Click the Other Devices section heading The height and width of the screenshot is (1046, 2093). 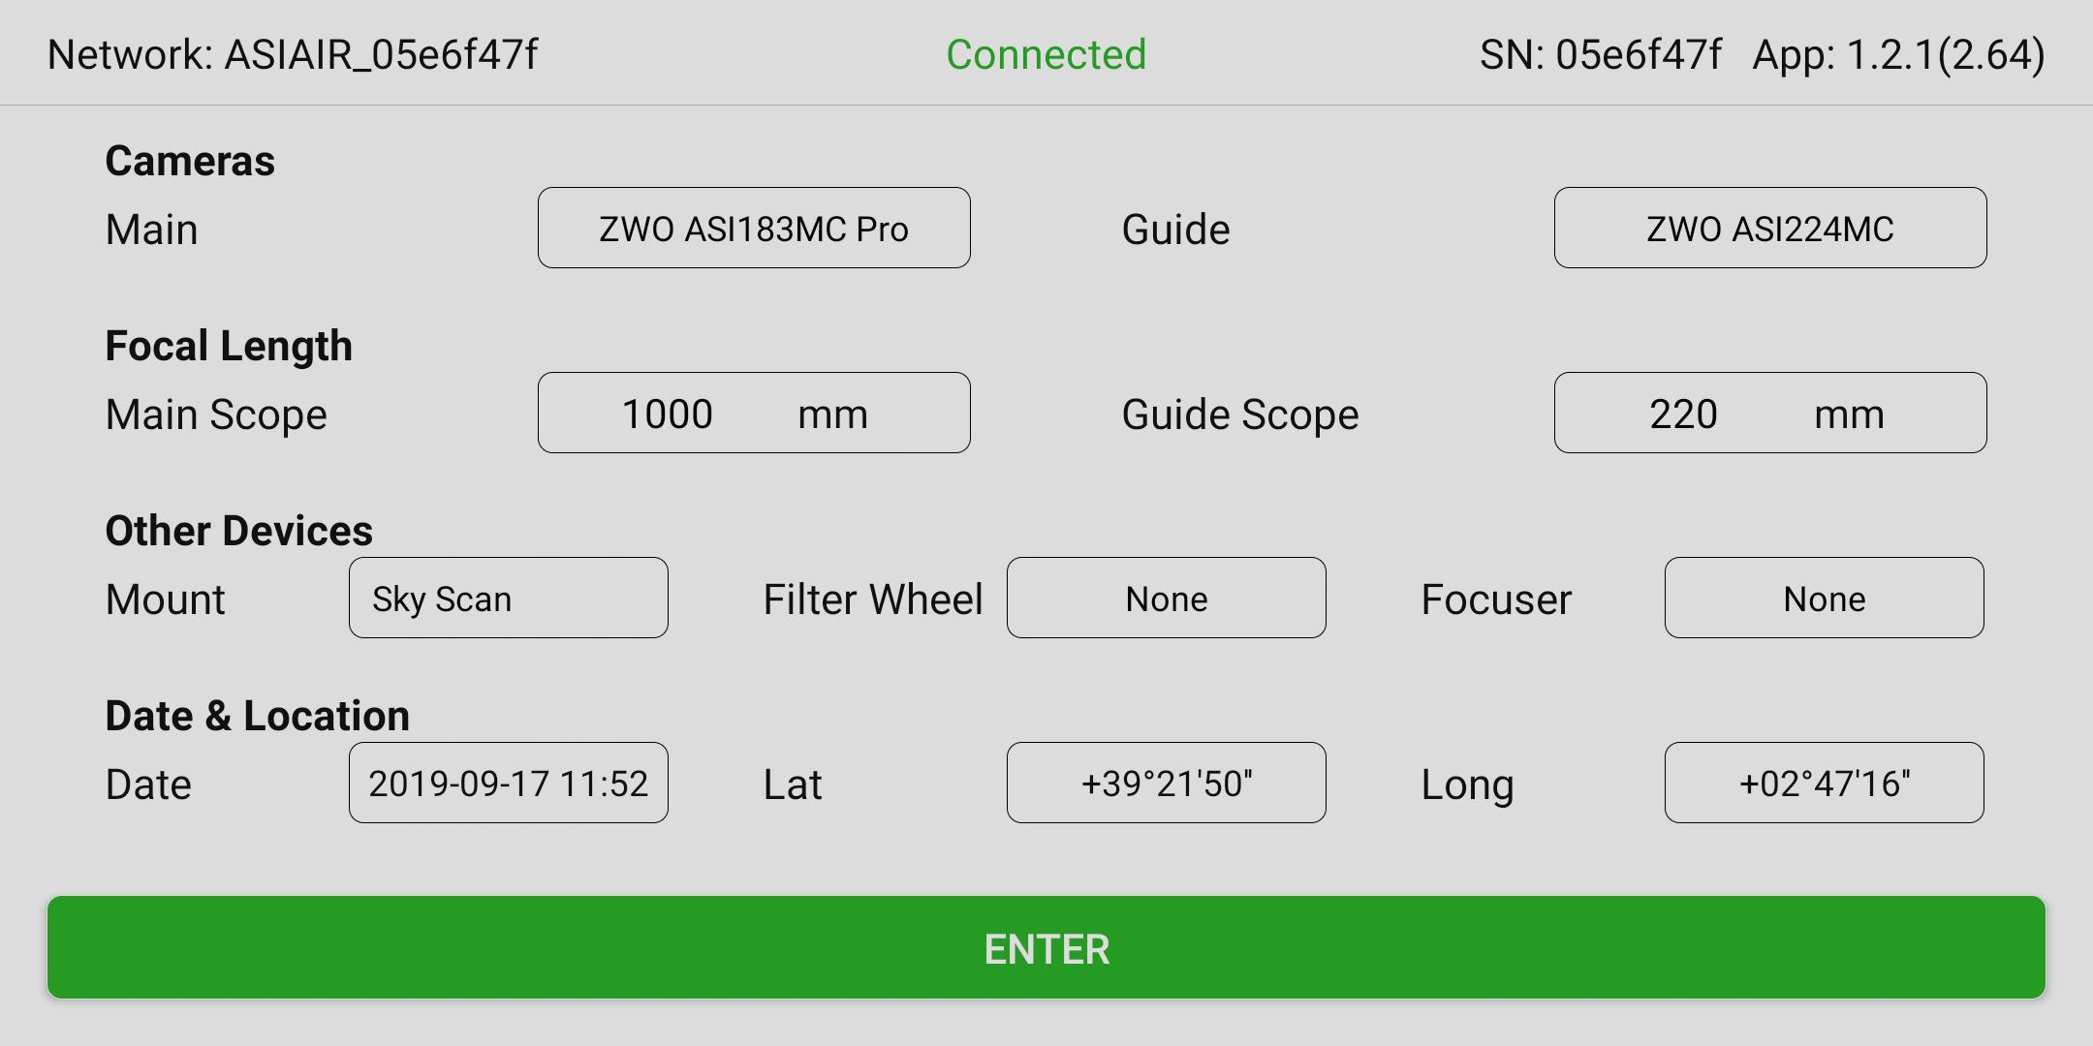point(238,531)
